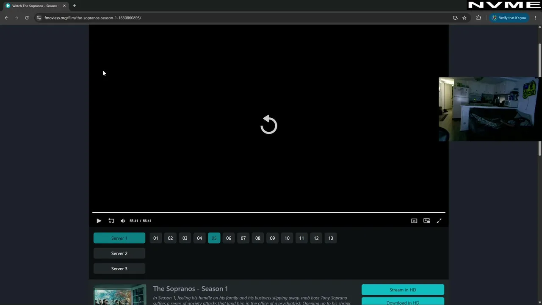Image resolution: width=542 pixels, height=305 pixels.
Task: Open the Chrome three-dot menu
Action: (x=536, y=18)
